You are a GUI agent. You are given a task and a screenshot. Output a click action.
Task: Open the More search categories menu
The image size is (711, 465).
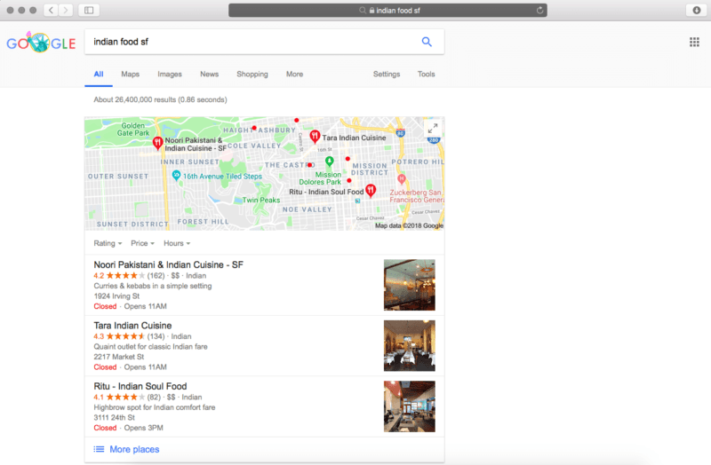tap(294, 75)
